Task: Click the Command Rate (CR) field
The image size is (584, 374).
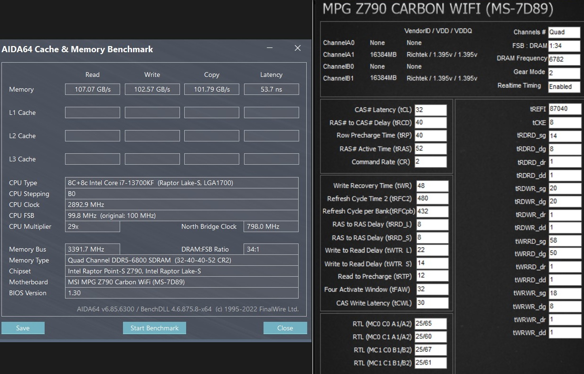Action: pos(431,162)
